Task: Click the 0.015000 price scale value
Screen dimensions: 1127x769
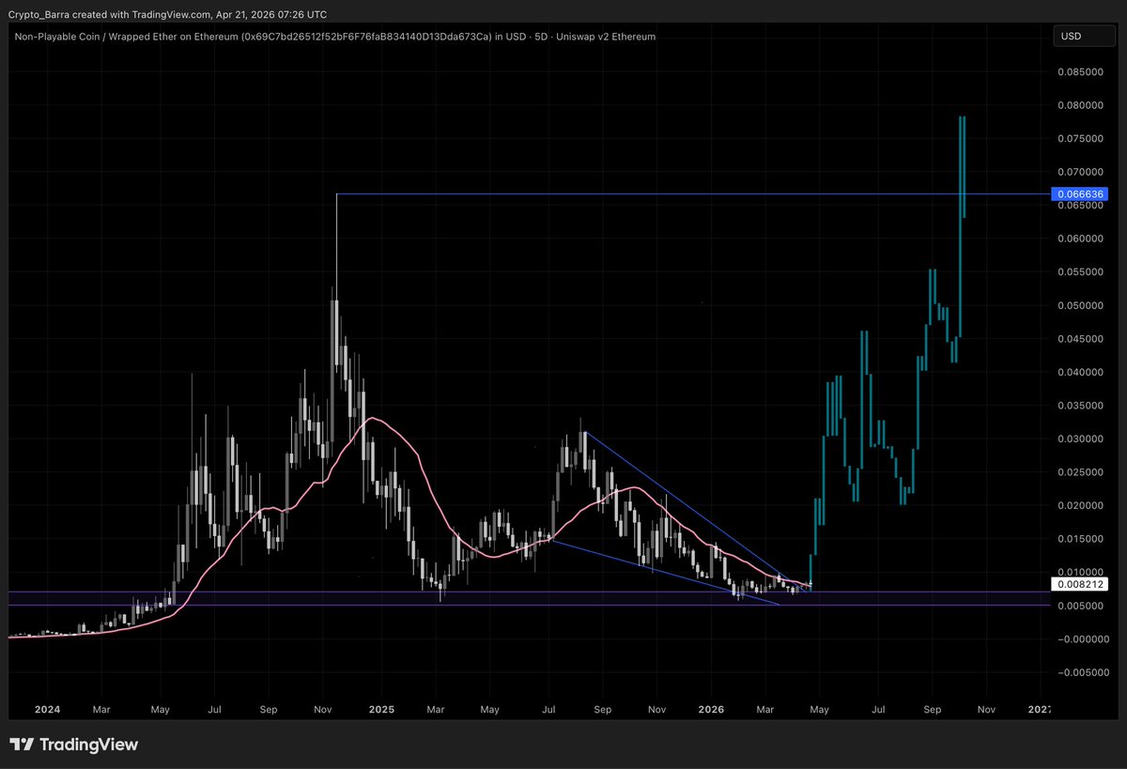Action: [1083, 539]
